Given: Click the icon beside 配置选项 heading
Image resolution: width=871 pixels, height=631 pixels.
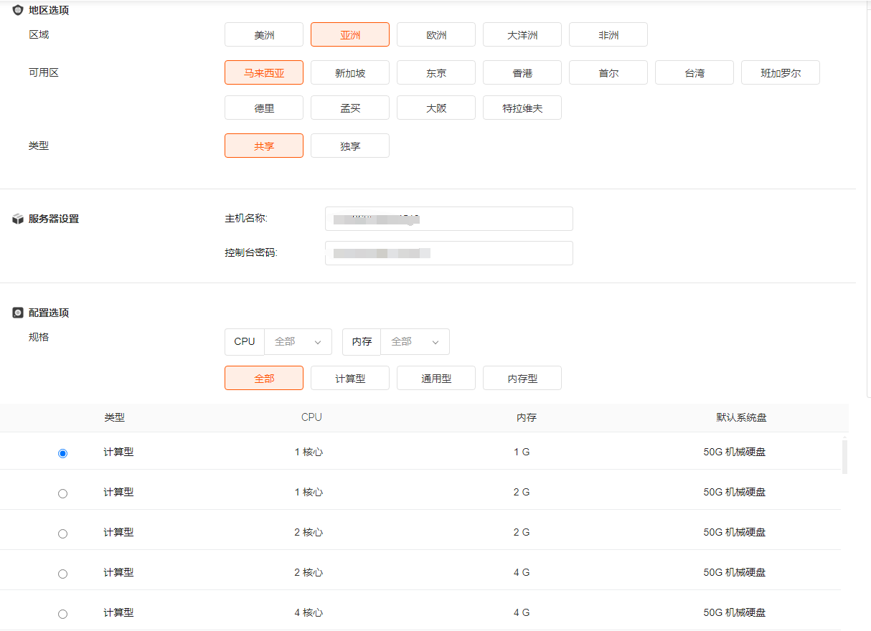Looking at the screenshot, I should [x=18, y=313].
